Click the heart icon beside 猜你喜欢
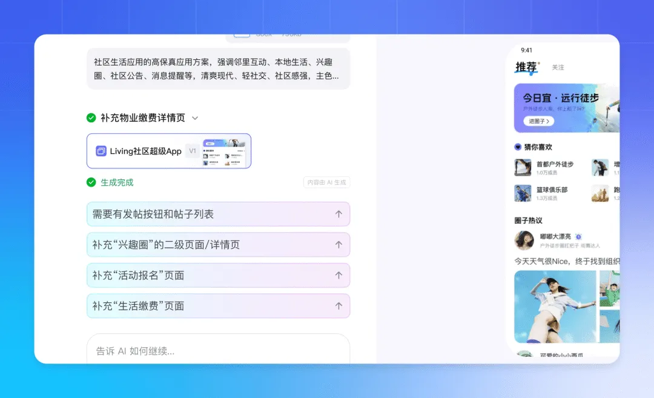Image resolution: width=654 pixels, height=398 pixels. coord(518,147)
